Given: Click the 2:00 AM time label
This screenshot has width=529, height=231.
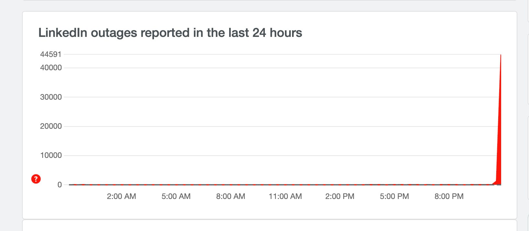Looking at the screenshot, I should click(122, 196).
